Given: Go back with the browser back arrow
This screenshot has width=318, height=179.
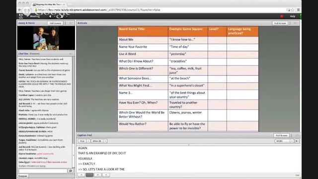Looking at the screenshot, I should 19,10.
